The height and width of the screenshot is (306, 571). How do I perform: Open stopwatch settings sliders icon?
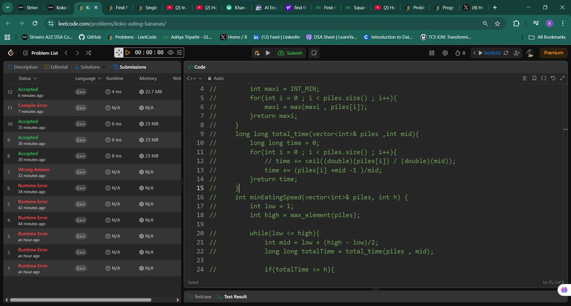(x=179, y=53)
